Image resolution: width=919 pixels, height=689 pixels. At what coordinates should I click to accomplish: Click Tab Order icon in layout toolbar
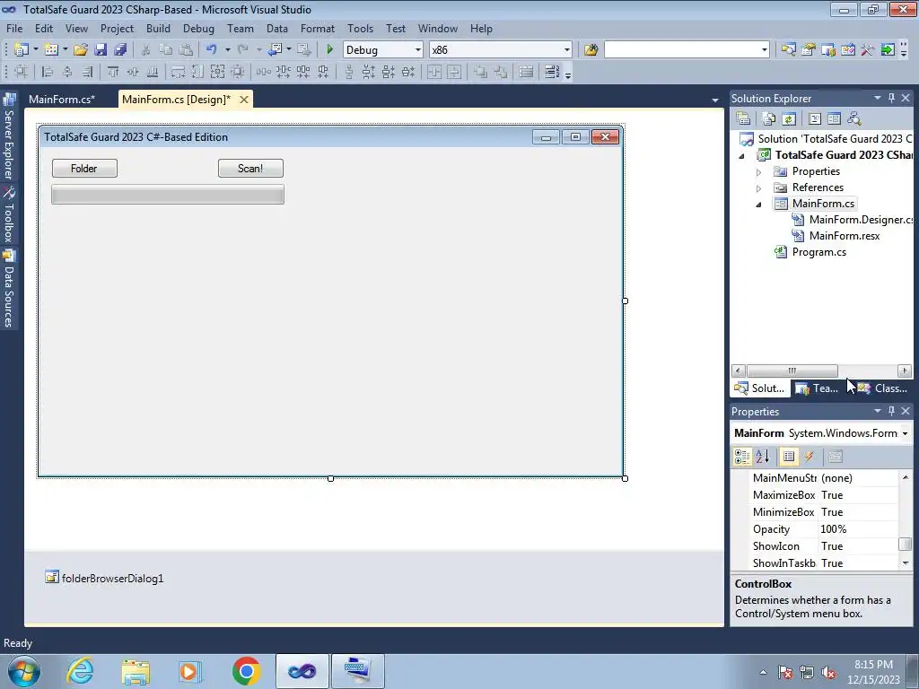552,72
